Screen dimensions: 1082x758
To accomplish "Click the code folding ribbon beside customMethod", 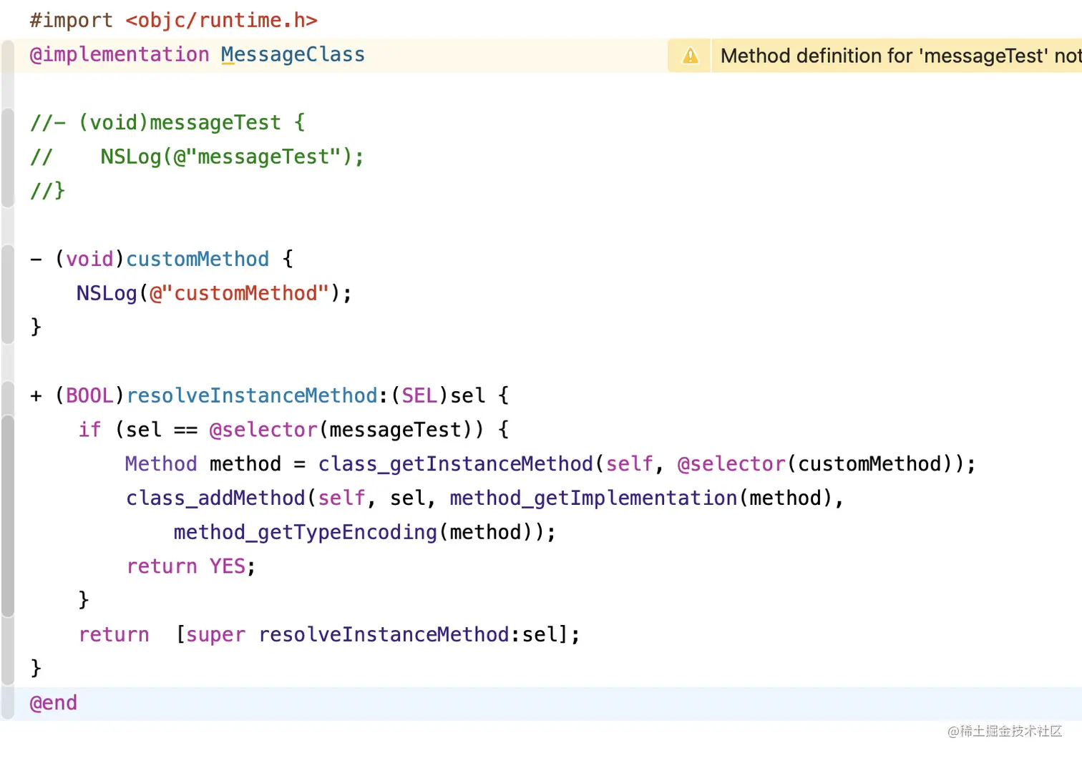I will 8,293.
